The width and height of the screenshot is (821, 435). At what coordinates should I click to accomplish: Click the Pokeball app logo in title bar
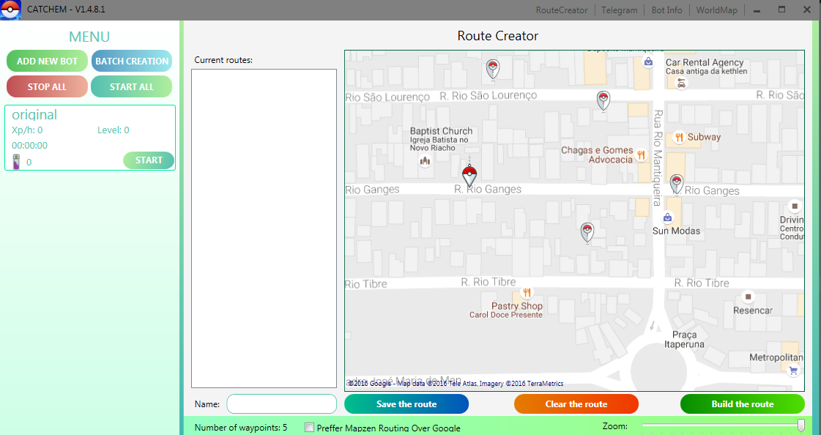10,10
